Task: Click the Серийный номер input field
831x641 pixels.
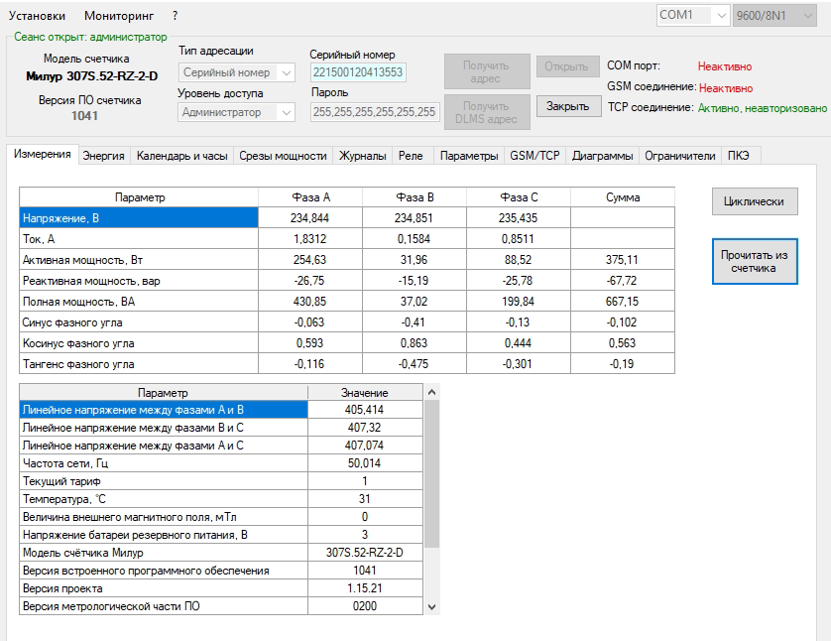Action: (358, 72)
